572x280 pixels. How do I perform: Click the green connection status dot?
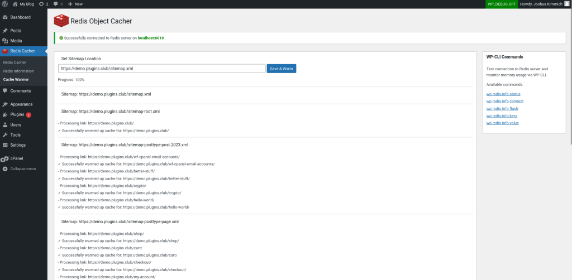(x=61, y=38)
